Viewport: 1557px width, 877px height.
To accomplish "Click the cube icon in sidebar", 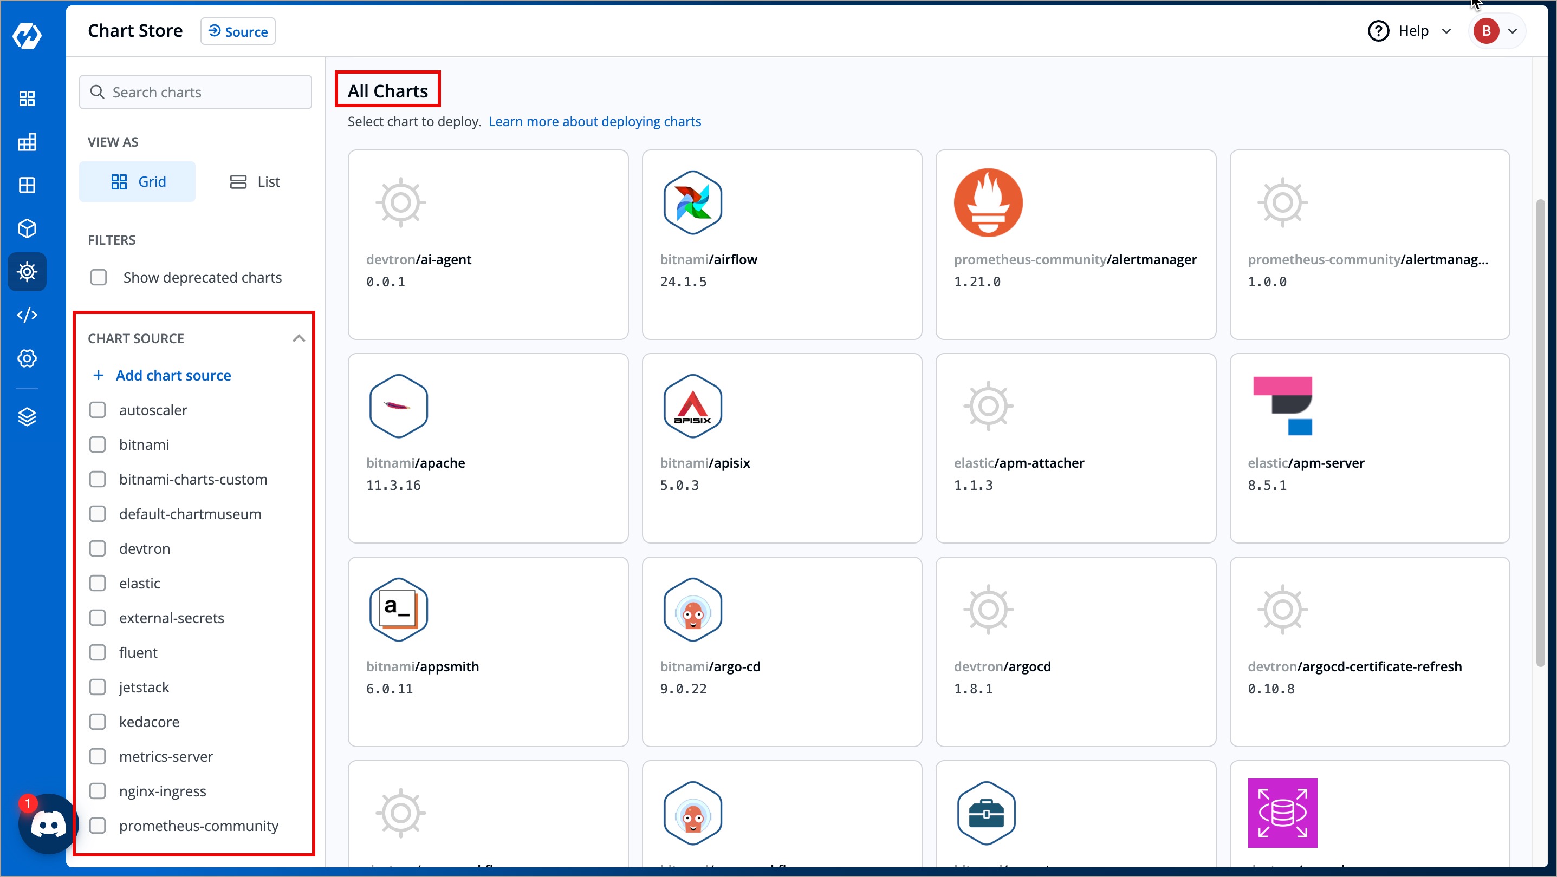I will (x=27, y=228).
